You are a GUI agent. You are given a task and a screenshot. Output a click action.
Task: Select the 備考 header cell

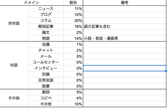(x=124, y=3)
